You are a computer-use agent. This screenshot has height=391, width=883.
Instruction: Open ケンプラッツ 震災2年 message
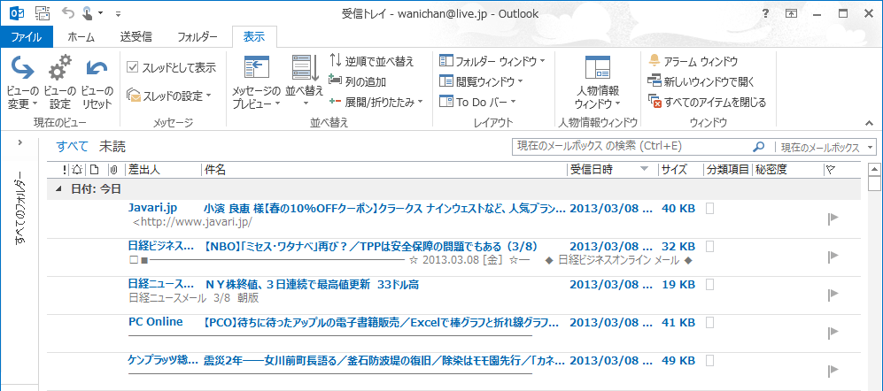click(453, 371)
